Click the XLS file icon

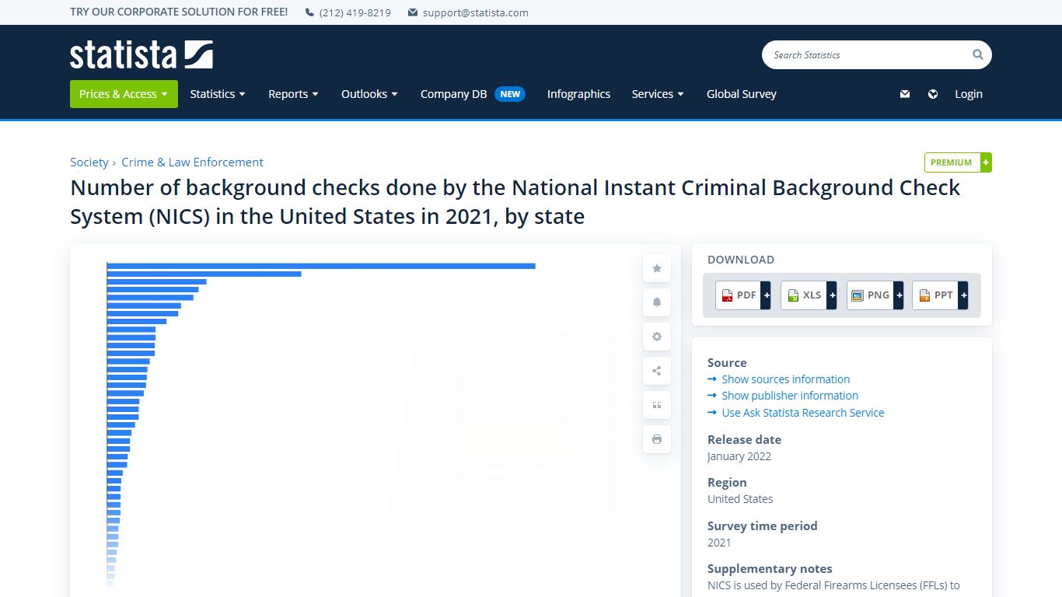[x=793, y=295]
